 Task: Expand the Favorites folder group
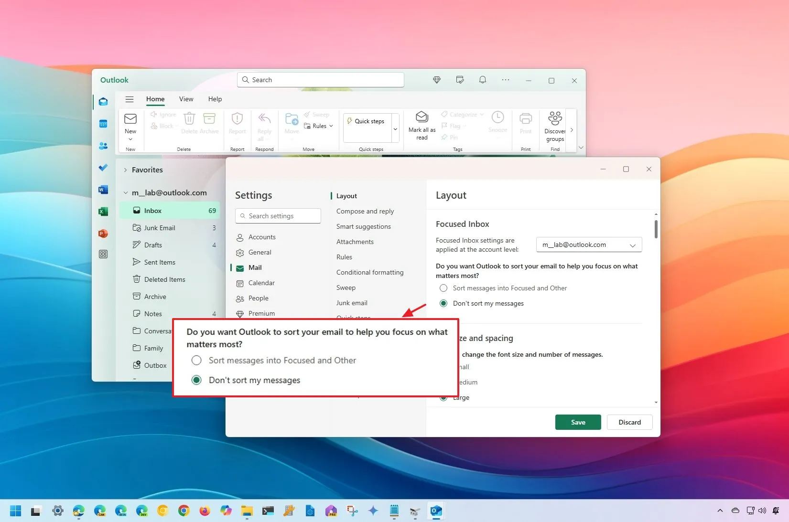(x=125, y=170)
